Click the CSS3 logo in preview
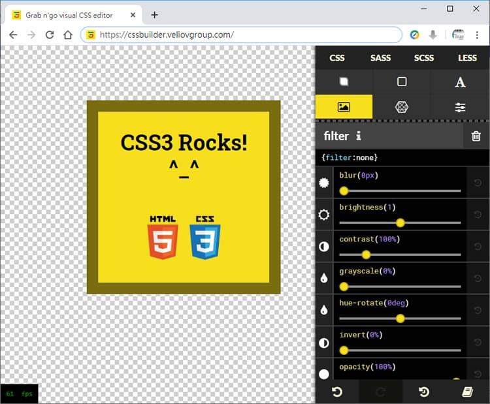The image size is (490, 404). tap(205, 238)
